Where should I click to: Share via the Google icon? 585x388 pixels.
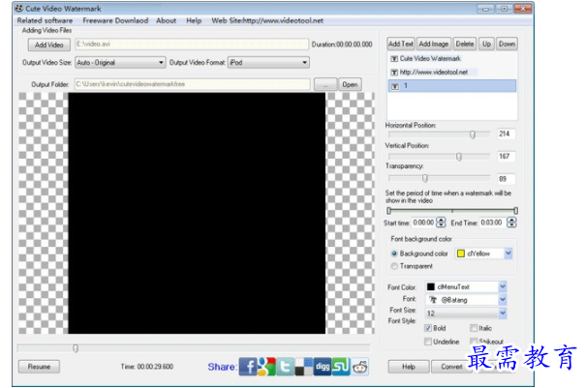tap(266, 367)
